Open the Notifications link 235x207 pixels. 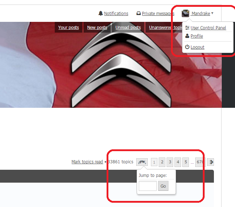[116, 14]
